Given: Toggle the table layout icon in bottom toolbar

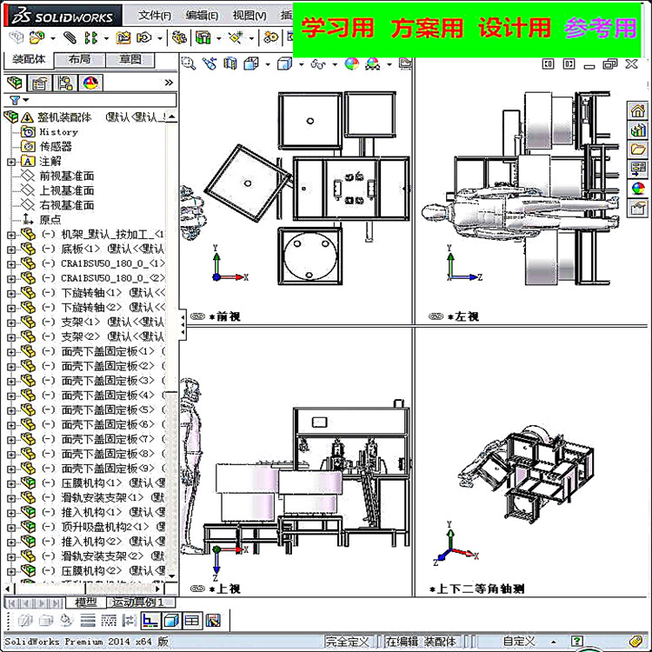Looking at the screenshot, I should coord(192,621).
